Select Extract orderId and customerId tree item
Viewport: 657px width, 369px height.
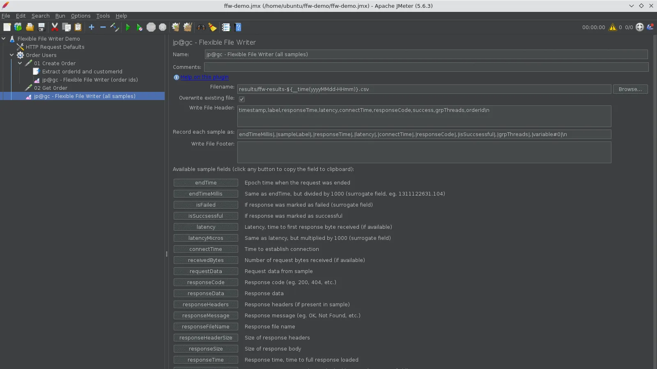82,71
